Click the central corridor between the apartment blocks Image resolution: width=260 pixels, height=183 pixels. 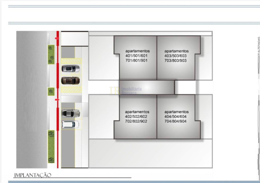(x=147, y=87)
